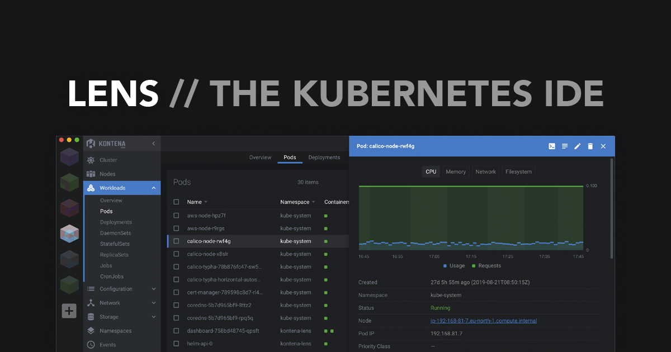
Task: Sort pods by the Namespace column
Action: coord(295,202)
